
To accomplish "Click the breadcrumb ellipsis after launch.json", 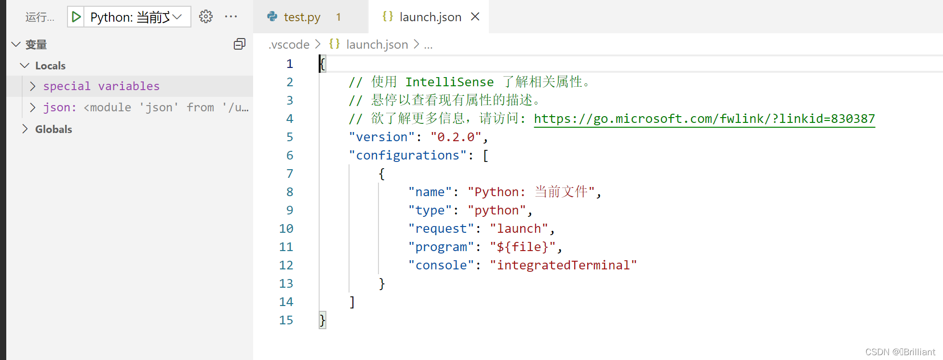I will (x=428, y=45).
